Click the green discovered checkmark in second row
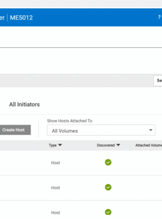 point(108,187)
